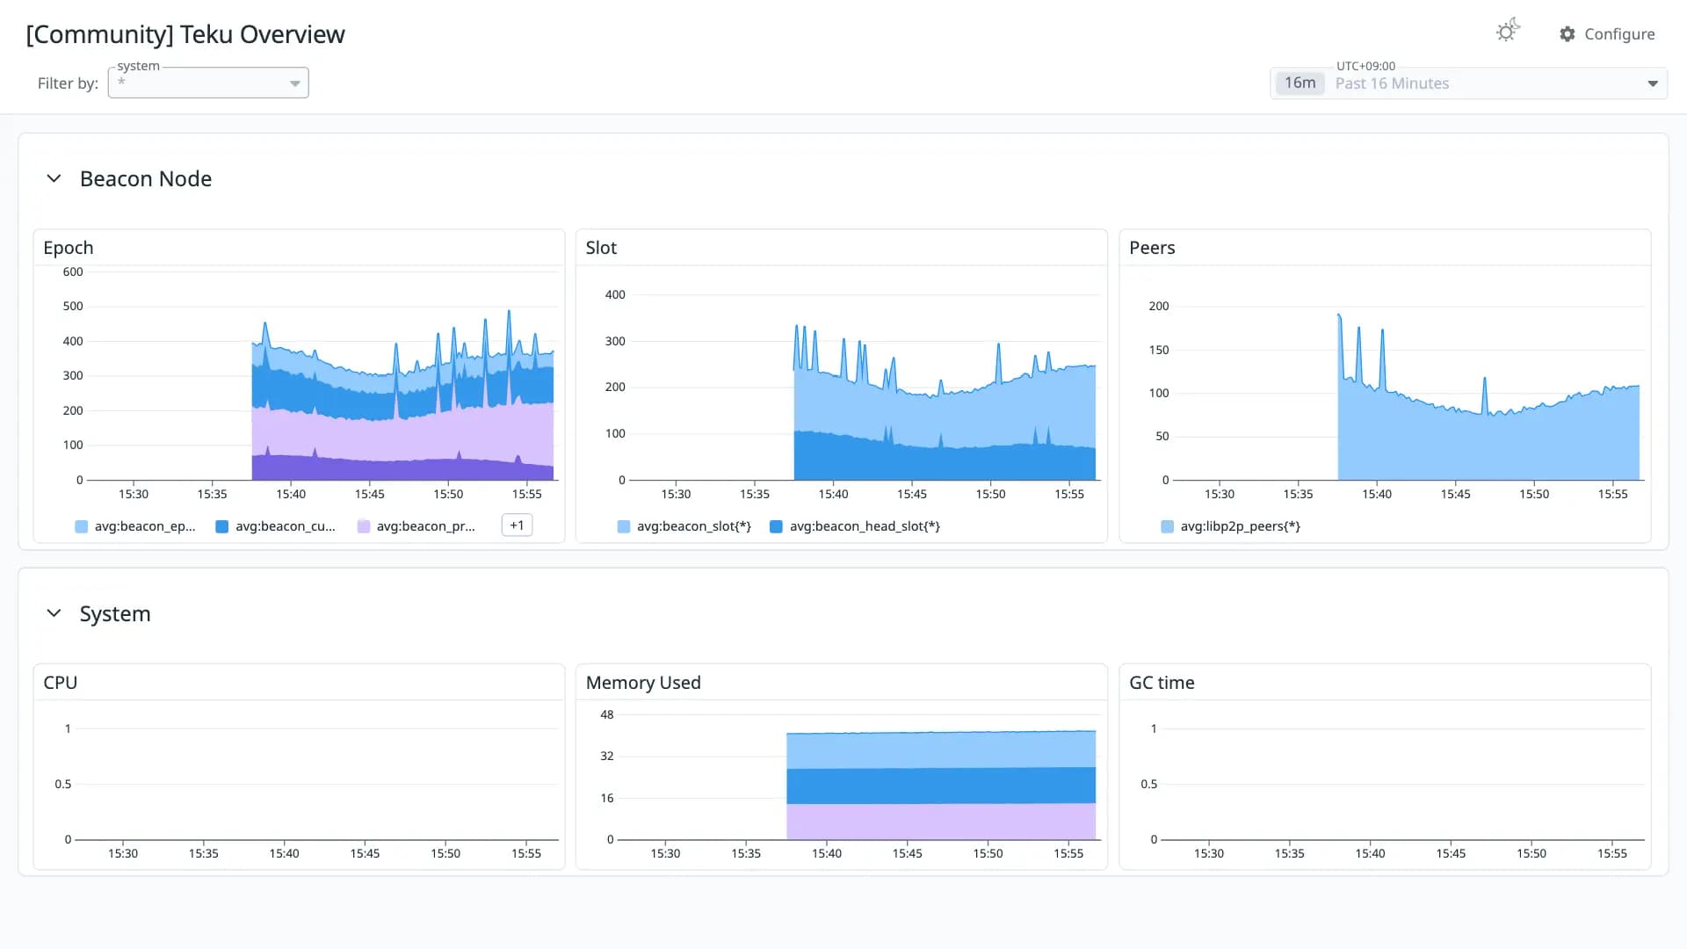1687x949 pixels.
Task: Toggle the avg:beacon_pr... legend swatch
Action: 364,526
